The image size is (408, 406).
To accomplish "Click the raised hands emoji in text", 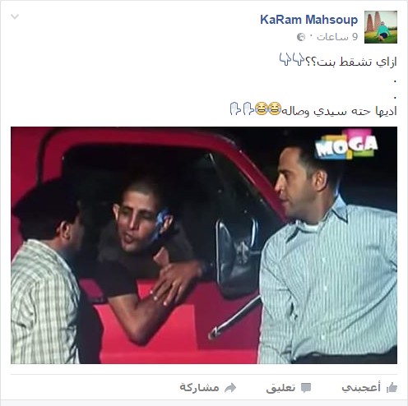I will tap(242, 108).
